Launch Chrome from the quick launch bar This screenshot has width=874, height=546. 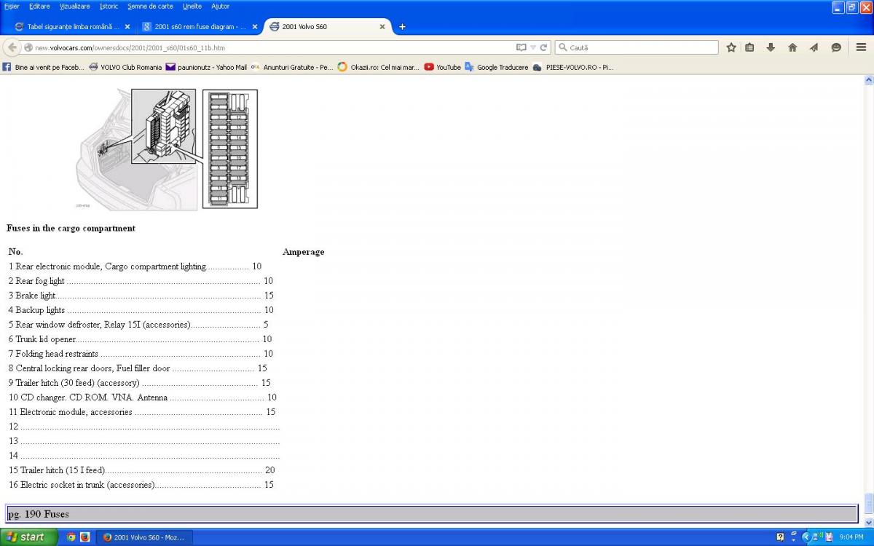(x=71, y=537)
